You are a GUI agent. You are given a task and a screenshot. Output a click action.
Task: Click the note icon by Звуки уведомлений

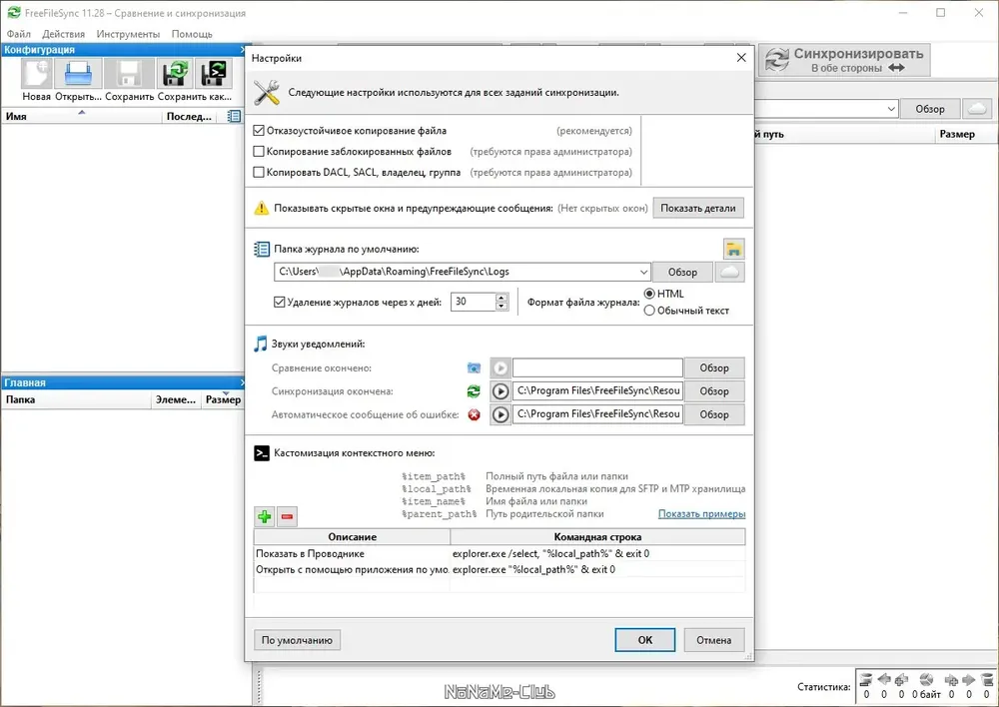click(x=260, y=344)
